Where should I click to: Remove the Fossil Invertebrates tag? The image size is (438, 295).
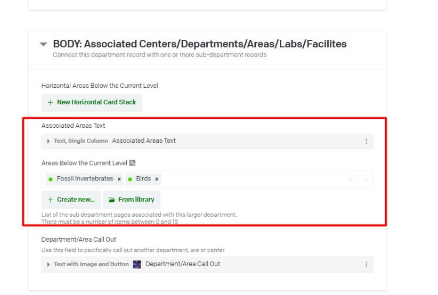coord(119,179)
